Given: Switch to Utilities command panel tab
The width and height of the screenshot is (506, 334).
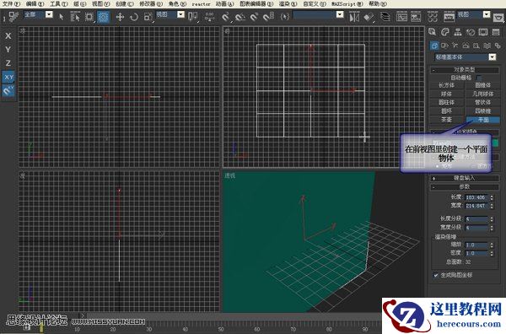Looking at the screenshot, I should coord(496,31).
